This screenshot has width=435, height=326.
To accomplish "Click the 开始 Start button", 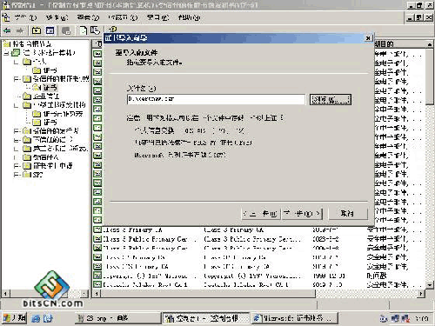I will 15,318.
